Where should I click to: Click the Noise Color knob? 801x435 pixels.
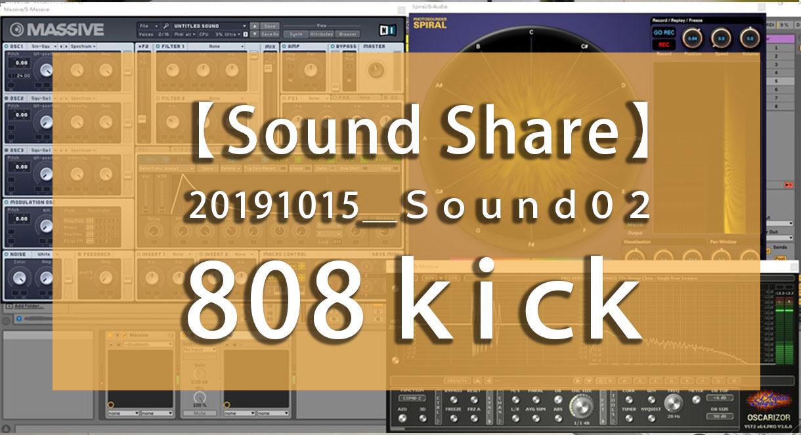[x=20, y=278]
